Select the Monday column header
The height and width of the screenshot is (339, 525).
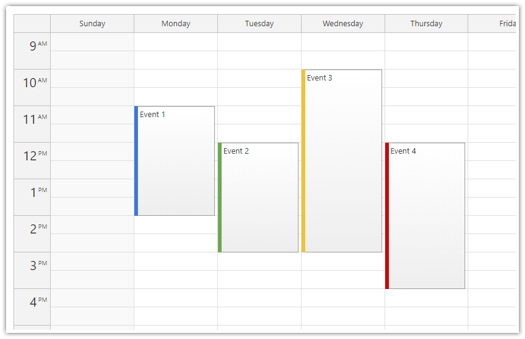pyautogui.click(x=176, y=24)
